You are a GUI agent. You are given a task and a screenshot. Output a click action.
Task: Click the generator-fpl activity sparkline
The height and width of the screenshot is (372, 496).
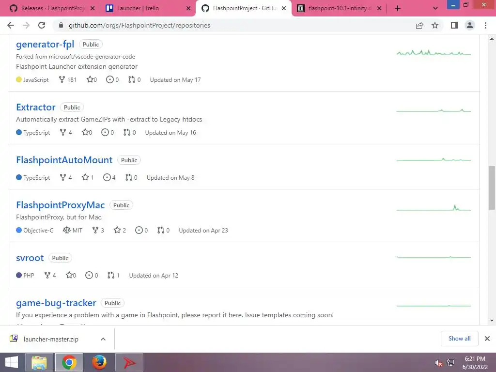(434, 52)
